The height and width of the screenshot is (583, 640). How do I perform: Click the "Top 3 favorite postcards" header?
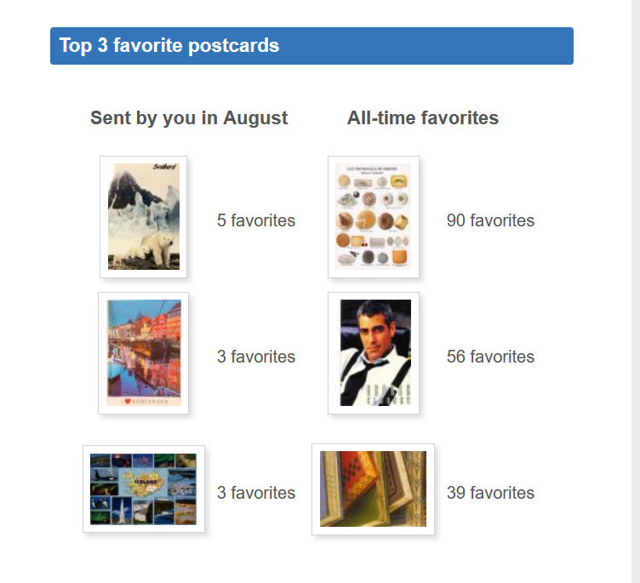[169, 45]
